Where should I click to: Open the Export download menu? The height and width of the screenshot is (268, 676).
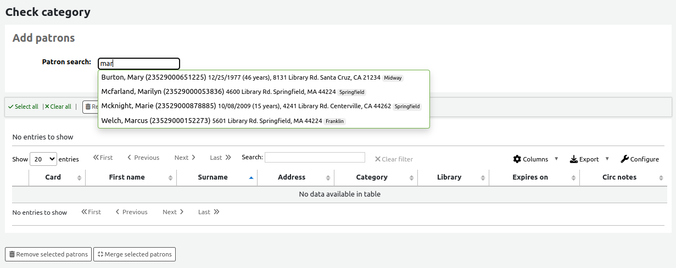click(584, 159)
